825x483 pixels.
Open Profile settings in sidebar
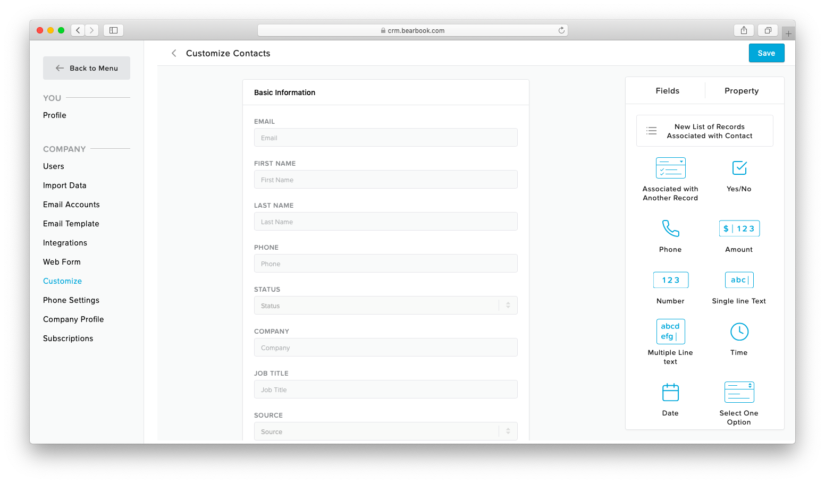point(55,115)
